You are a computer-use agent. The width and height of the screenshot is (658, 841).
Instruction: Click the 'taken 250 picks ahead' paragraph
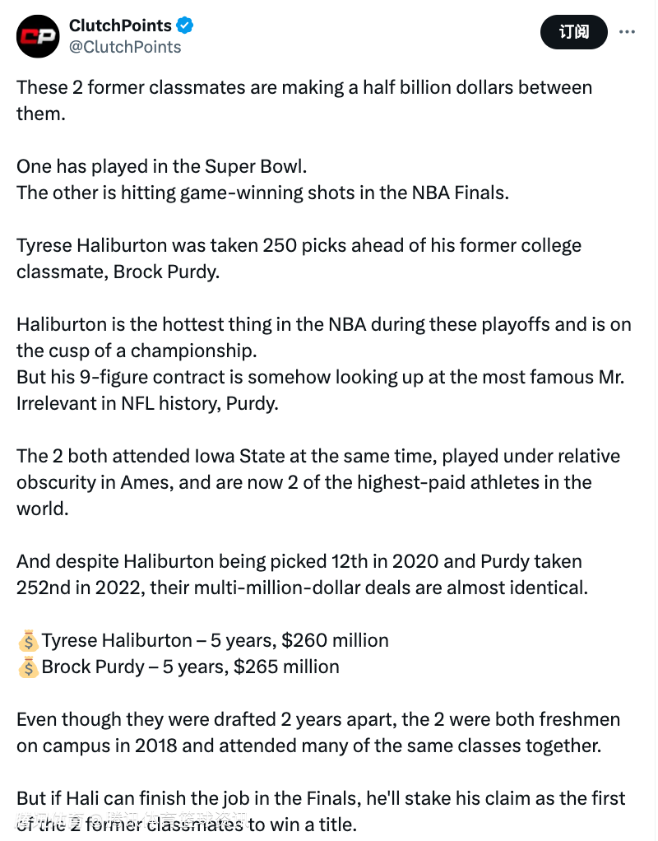pyautogui.click(x=299, y=258)
